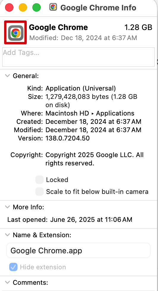Screen dimensions: 158x291
Task: Toggle Scale to fit below built-in camera
Action: click(39, 192)
